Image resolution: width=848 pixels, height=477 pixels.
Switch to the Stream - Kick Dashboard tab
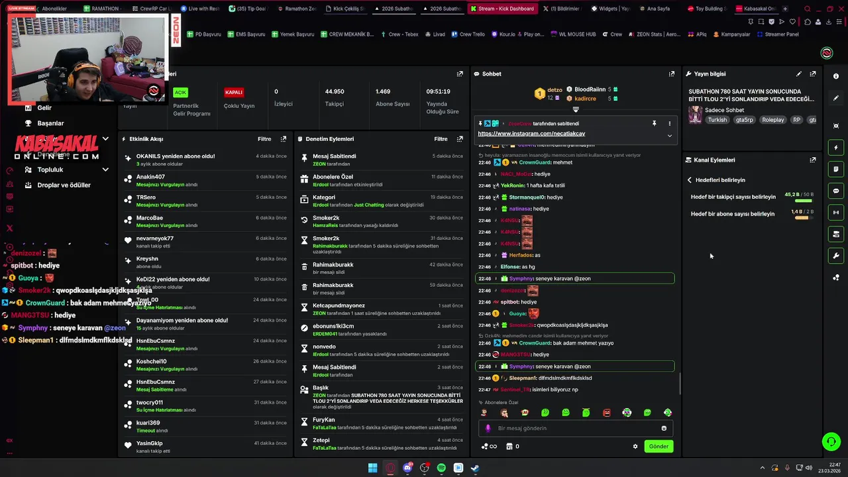[502, 9]
